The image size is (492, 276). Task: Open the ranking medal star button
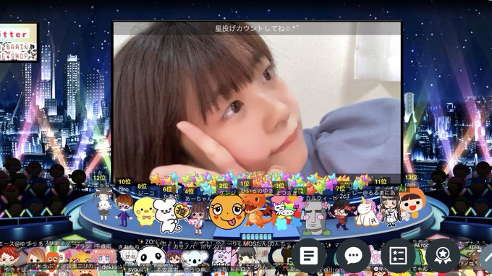(x=442, y=256)
